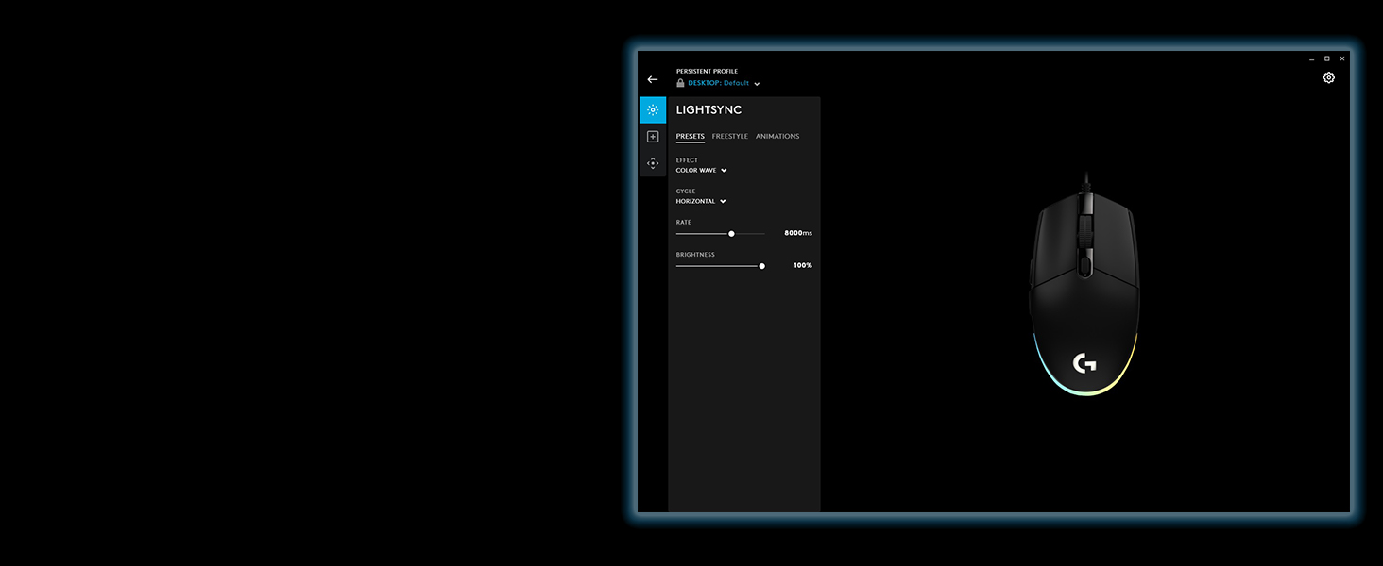Open settings with the gear icon
The height and width of the screenshot is (566, 1383).
1329,77
